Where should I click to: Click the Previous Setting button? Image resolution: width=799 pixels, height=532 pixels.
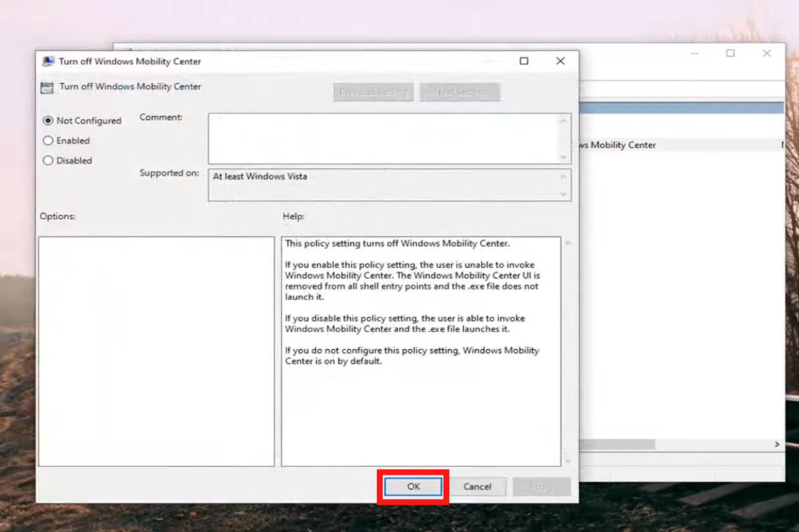tap(372, 92)
